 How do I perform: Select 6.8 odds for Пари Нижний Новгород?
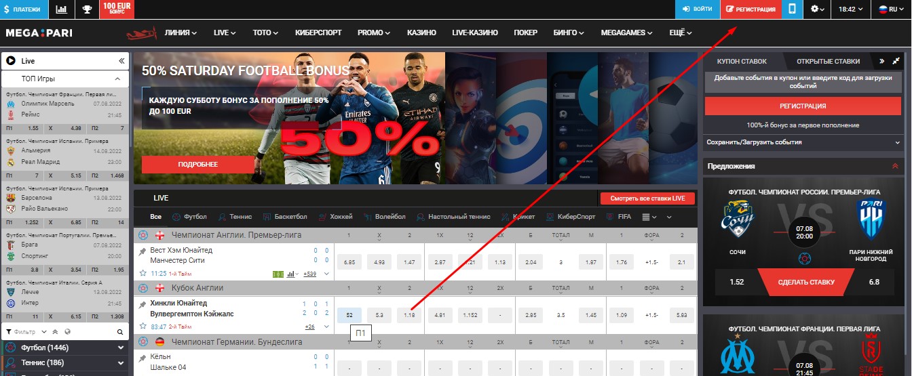click(x=874, y=282)
